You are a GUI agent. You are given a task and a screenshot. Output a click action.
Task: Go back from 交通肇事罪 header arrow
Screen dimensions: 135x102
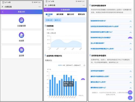(46, 10)
